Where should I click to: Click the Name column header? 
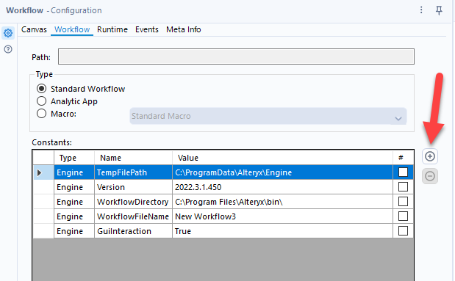click(133, 158)
